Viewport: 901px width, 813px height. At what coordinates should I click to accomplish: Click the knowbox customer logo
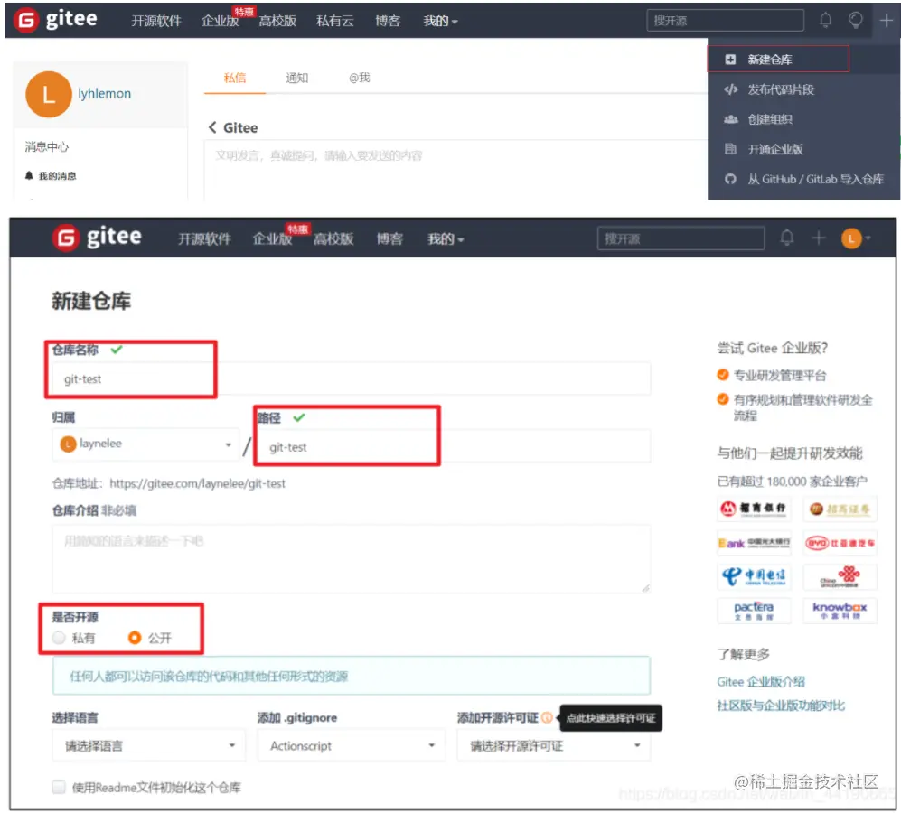pos(840,610)
